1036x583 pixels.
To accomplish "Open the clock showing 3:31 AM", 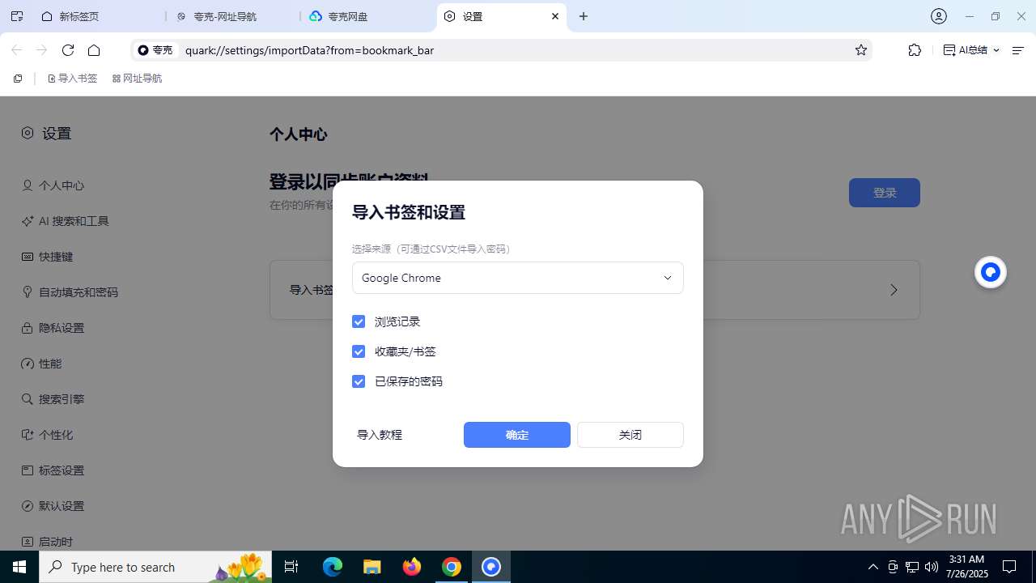I will [967, 567].
